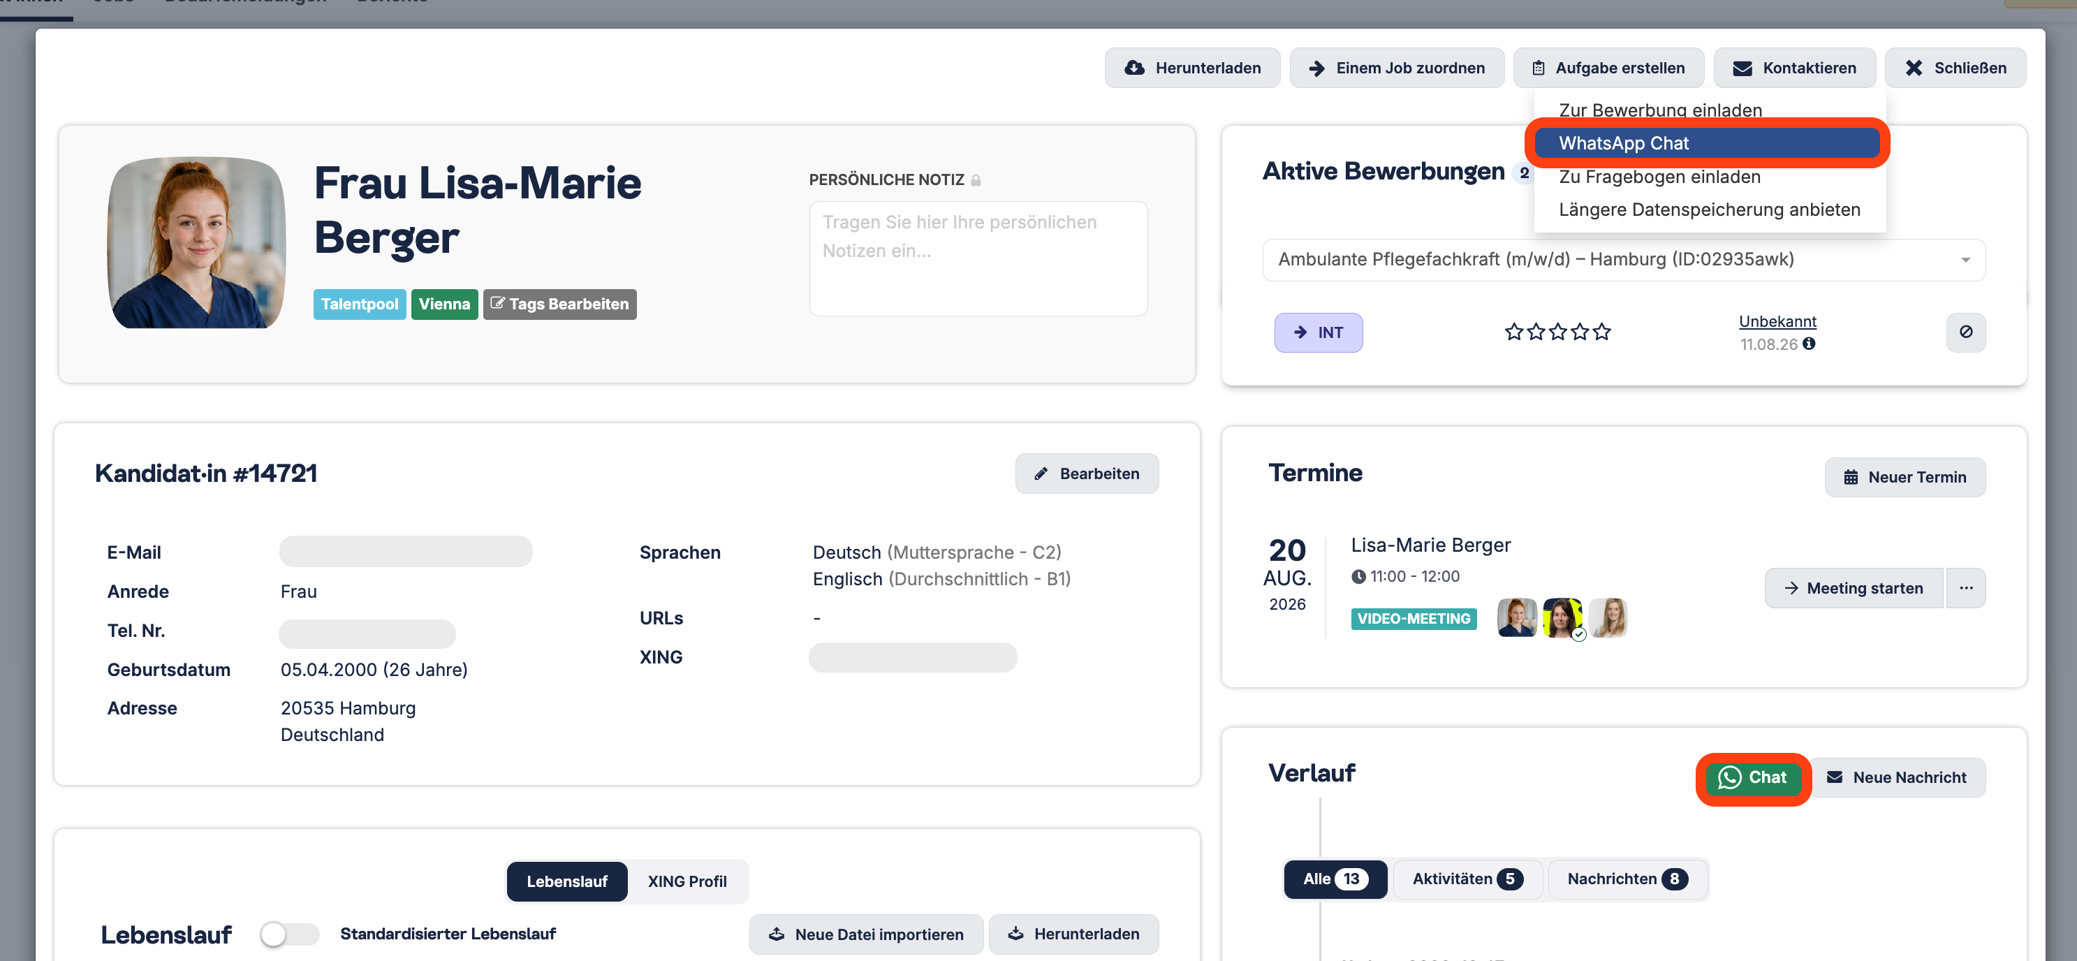Choose Zur Bewerbung einladen menu entry
2077x961 pixels.
point(1660,110)
